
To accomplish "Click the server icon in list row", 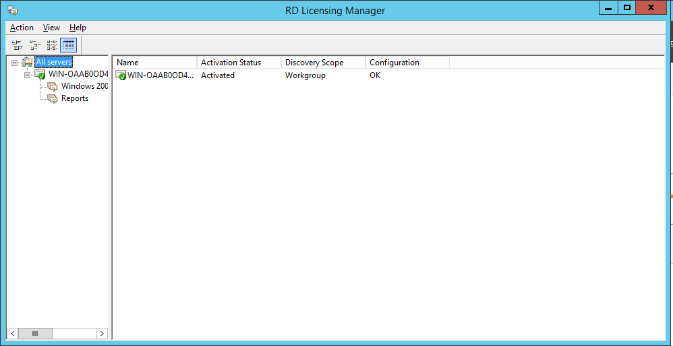I will pos(121,75).
